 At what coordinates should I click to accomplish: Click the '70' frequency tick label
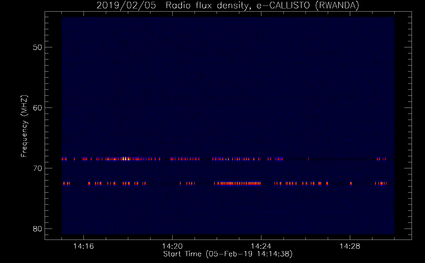(x=38, y=168)
